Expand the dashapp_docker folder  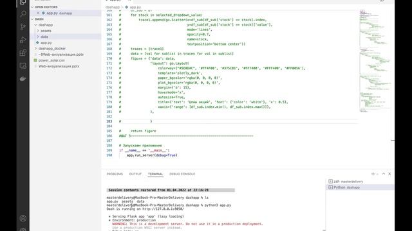52,49
